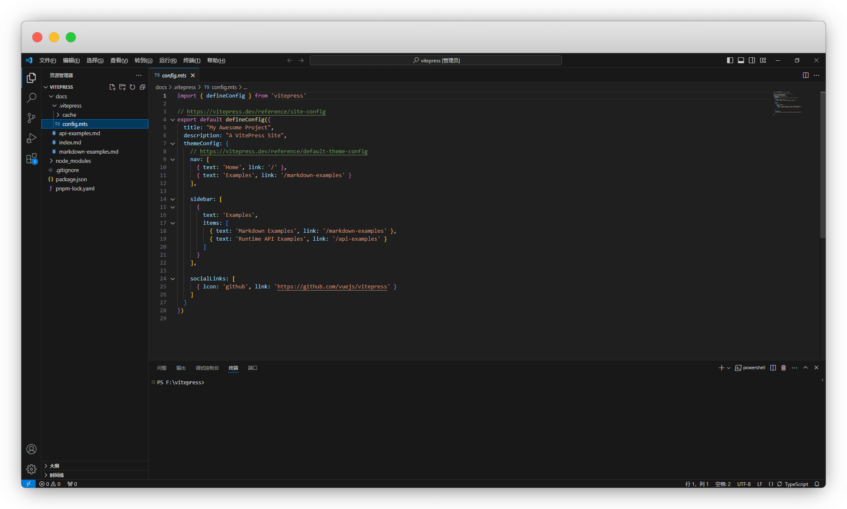Open Source Control view

31,118
